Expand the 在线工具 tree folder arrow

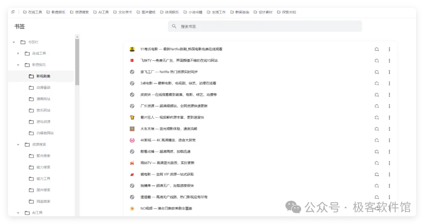click(x=18, y=53)
